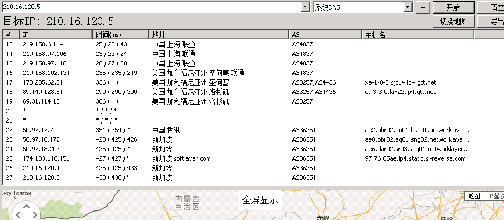The height and width of the screenshot is (220, 504).
Task: Sort by the IP column header
Action: tap(56, 35)
